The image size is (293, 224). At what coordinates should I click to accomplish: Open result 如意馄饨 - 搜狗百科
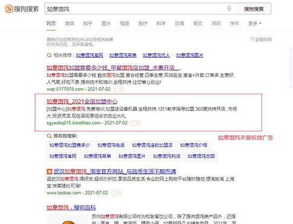tap(71, 208)
